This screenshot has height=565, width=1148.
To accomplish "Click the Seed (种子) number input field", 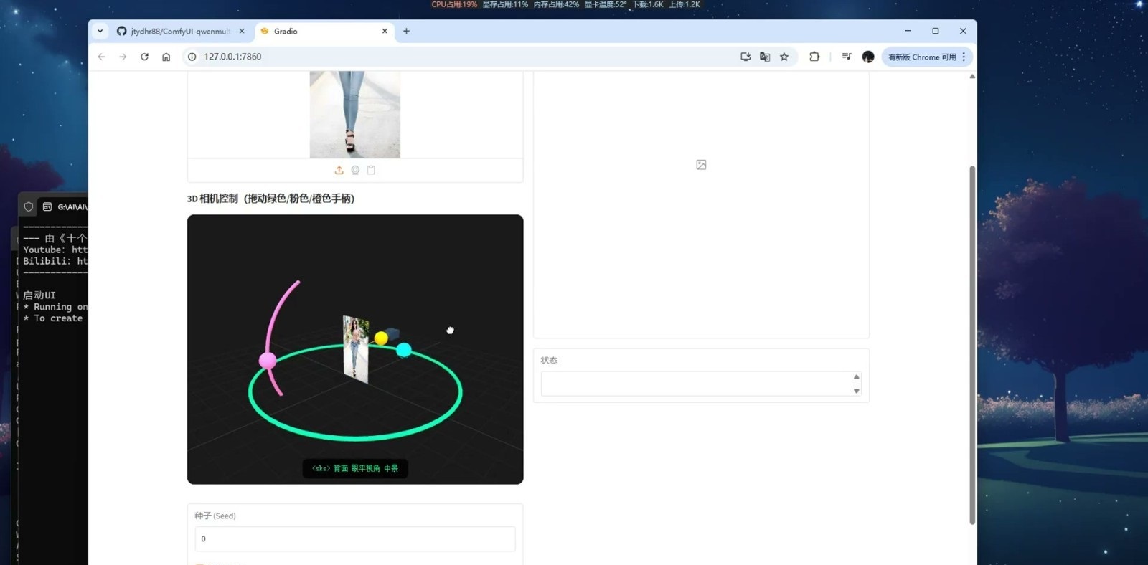I will click(355, 539).
